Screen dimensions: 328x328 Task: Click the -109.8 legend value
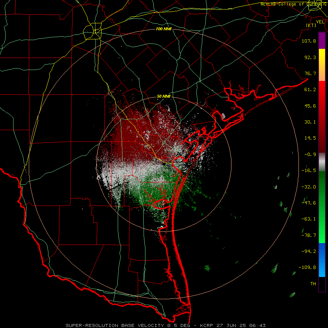point(307,268)
